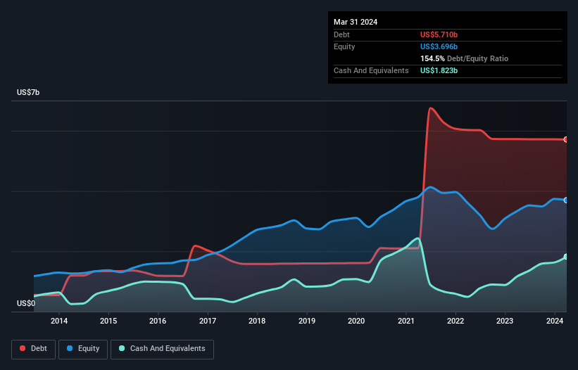Click the 2018 x-axis label
Viewport: 578px width, 370px height.
[257, 321]
